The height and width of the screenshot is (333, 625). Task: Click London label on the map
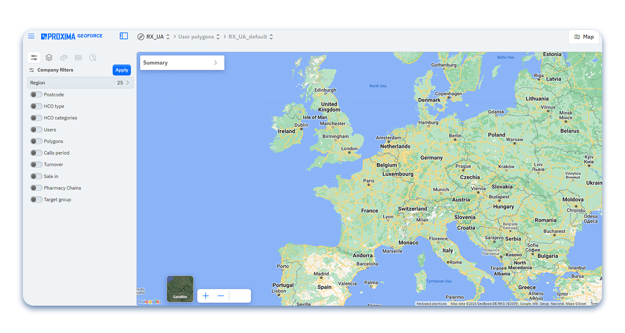[349, 149]
